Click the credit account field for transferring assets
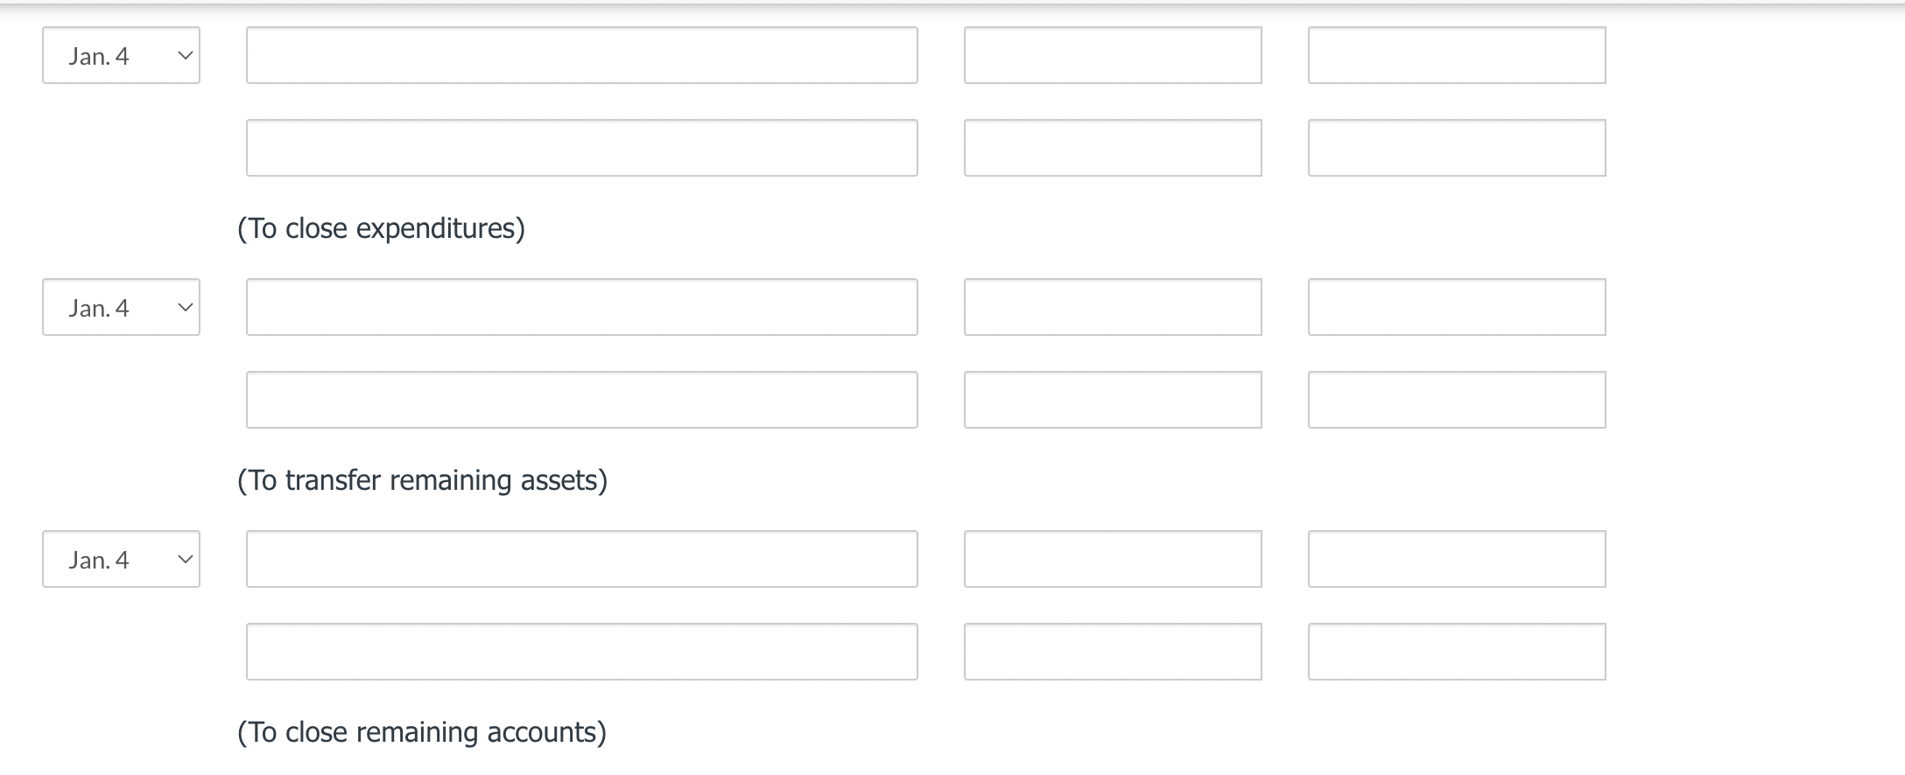This screenshot has width=1905, height=775. pyautogui.click(x=580, y=399)
